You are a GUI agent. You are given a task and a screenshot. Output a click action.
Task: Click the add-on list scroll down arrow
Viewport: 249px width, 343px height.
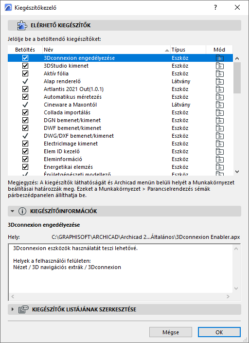pyautogui.click(x=237, y=172)
